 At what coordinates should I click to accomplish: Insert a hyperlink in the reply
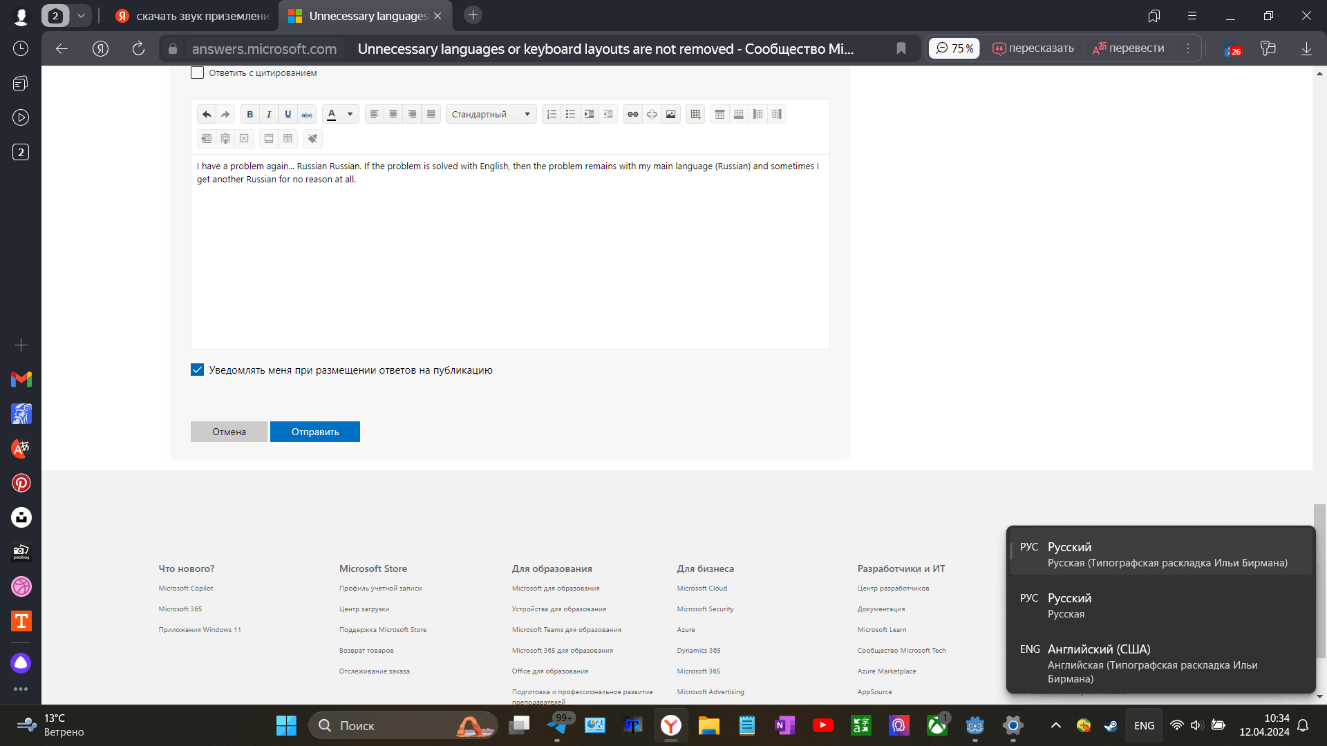click(633, 115)
